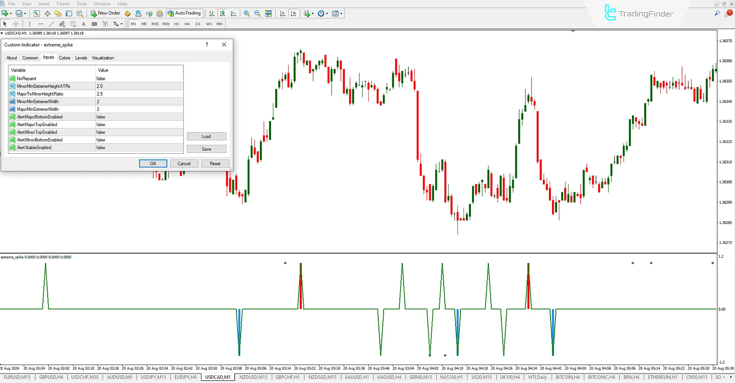Switch to the Colors tab
The height and width of the screenshot is (383, 735).
(x=65, y=58)
